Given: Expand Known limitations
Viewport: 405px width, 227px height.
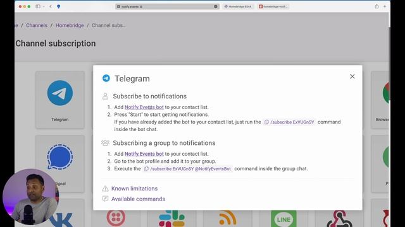Looking at the screenshot, I should coord(134,189).
